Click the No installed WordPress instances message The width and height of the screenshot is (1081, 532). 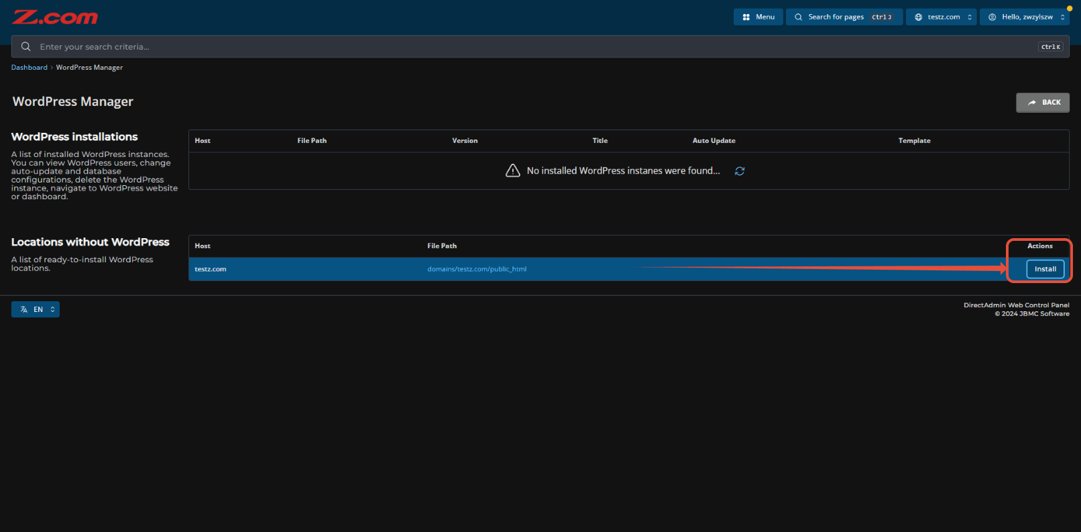(x=623, y=171)
